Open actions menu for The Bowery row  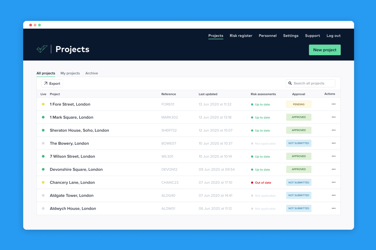coord(333,143)
